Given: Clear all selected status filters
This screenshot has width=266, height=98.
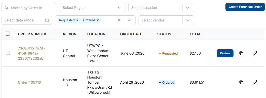Looking at the screenshot, I should point(119,20).
